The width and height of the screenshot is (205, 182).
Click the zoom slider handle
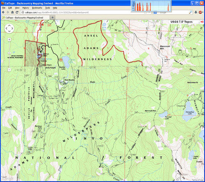click(x=9, y=53)
